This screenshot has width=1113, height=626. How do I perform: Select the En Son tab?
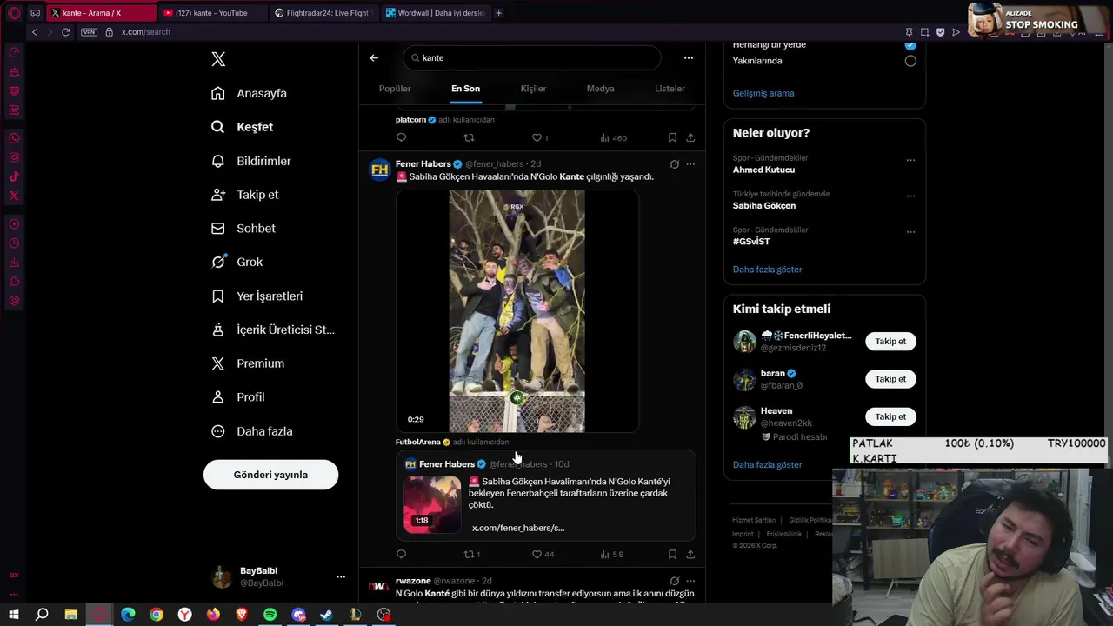point(465,89)
